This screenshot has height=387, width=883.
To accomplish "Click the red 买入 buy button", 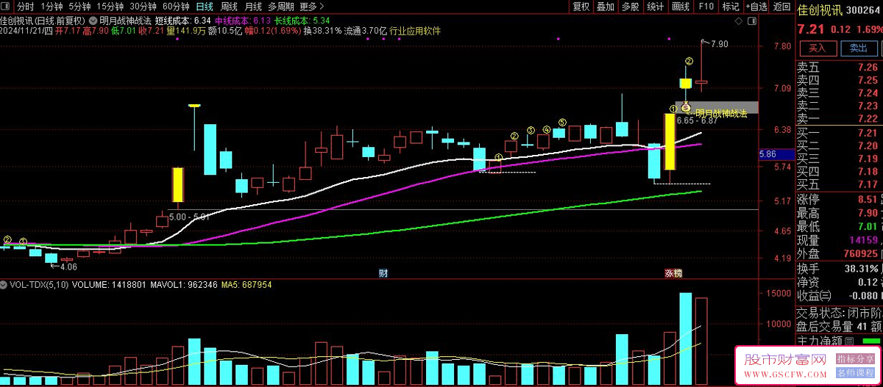I will coord(818,48).
